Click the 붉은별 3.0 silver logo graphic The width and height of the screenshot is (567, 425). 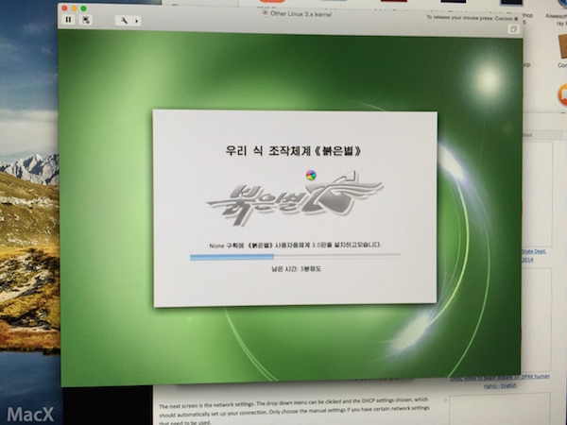pos(295,198)
